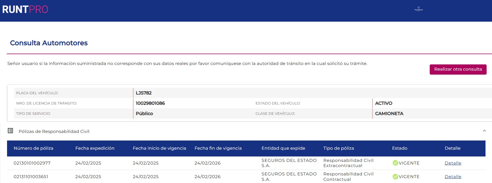The height and width of the screenshot is (183, 492).
Task: Click the Consulta Automotores page heading
Action: (49, 43)
